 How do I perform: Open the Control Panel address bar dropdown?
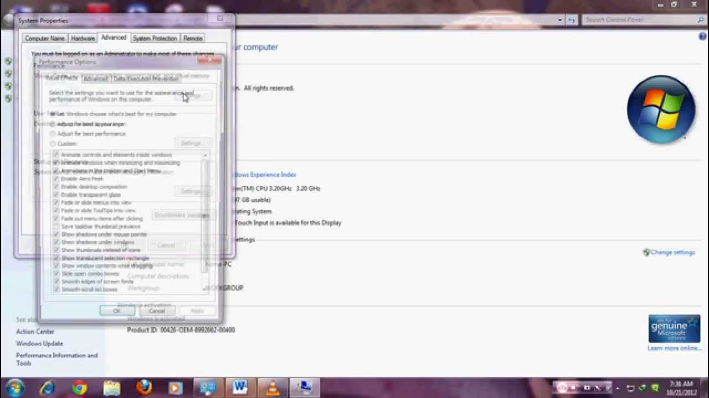click(x=560, y=20)
